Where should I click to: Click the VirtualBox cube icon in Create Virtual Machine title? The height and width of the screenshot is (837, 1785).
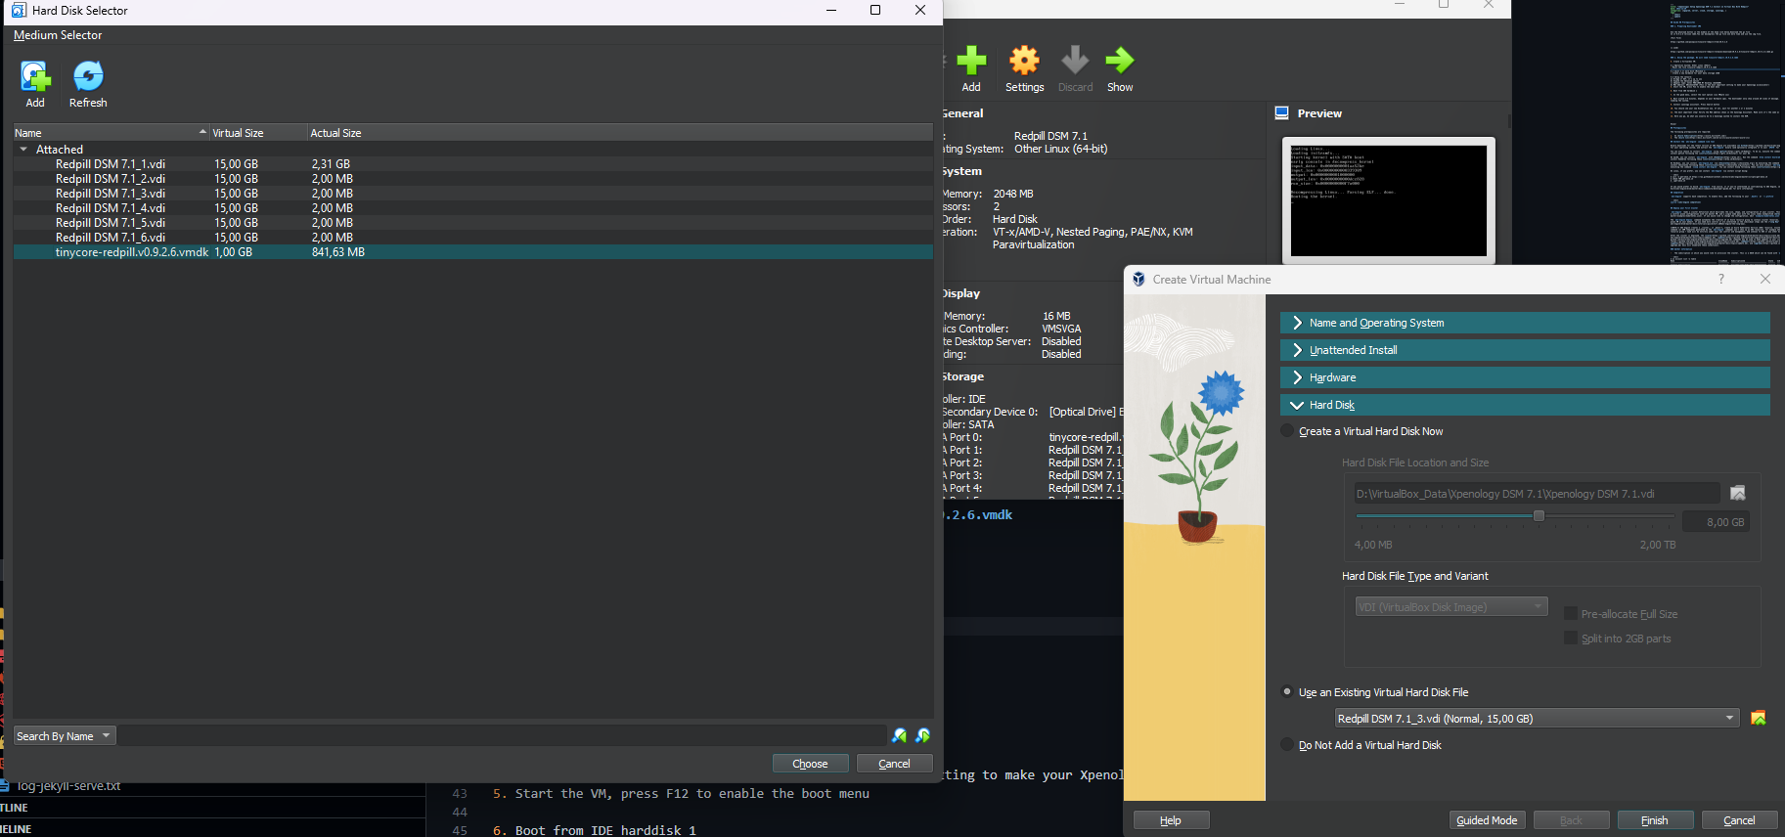(1138, 279)
